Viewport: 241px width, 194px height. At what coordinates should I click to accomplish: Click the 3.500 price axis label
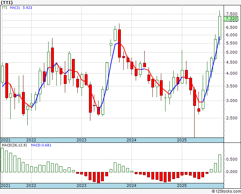[232, 86]
